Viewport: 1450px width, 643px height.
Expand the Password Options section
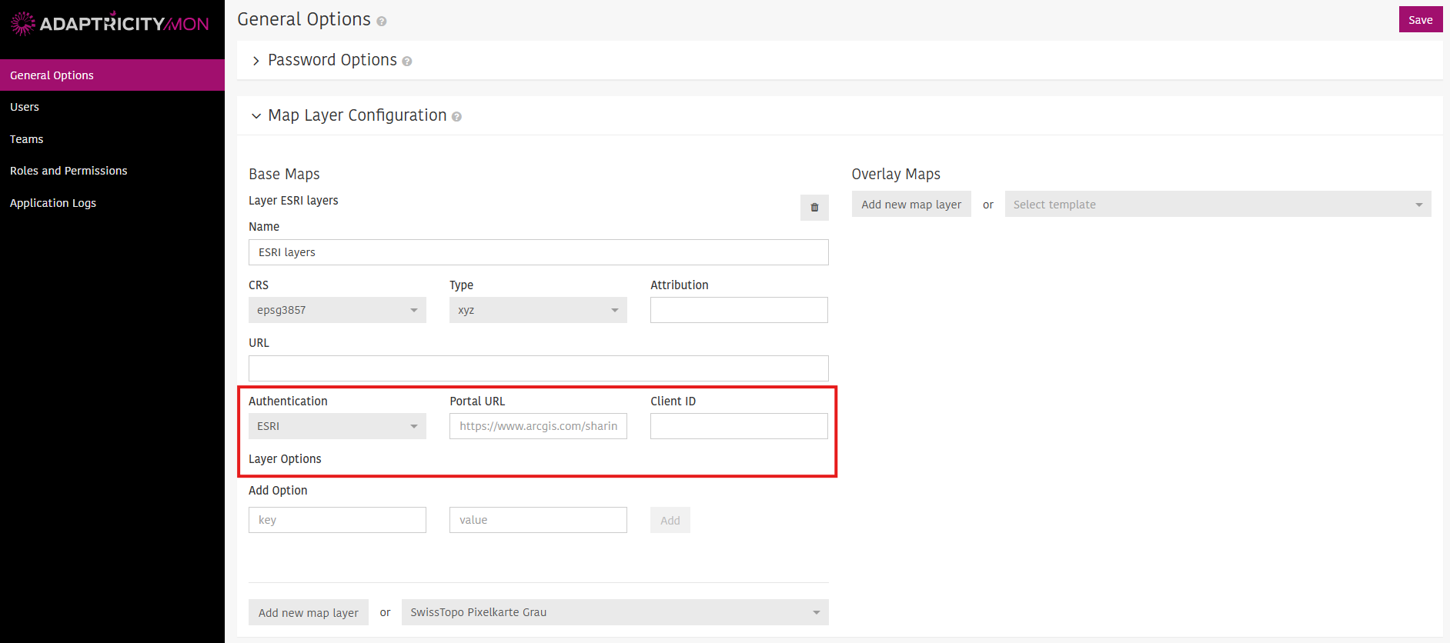[256, 61]
